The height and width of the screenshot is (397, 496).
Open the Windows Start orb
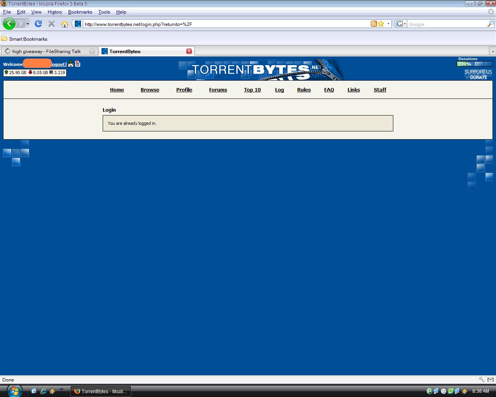pos(14,391)
